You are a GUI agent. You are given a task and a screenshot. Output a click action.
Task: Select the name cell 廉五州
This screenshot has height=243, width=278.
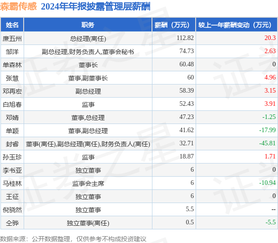tap(12, 39)
